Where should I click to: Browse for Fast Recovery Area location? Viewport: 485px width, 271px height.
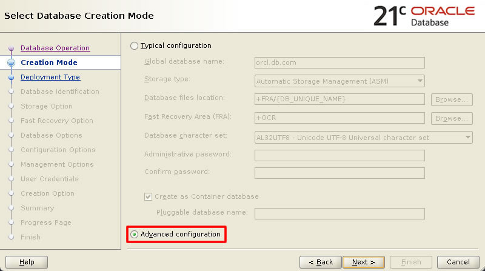pos(452,118)
